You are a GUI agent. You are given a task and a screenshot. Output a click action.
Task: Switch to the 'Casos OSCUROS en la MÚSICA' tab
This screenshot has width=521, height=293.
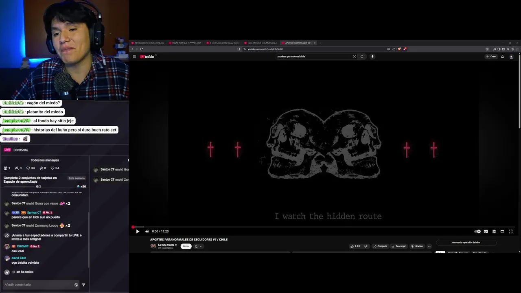(x=261, y=43)
